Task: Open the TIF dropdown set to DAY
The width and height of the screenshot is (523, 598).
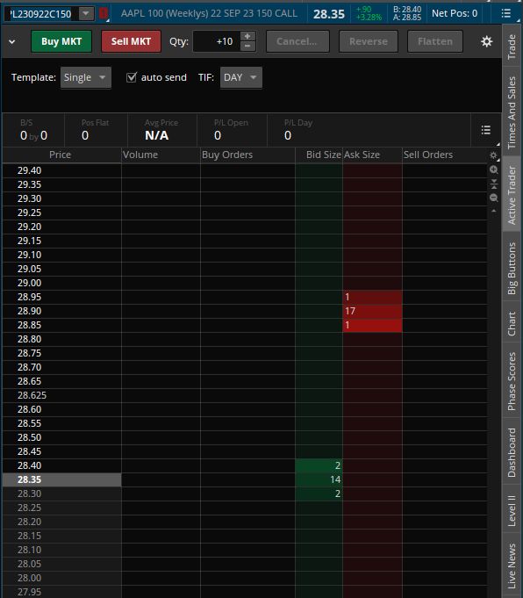Action: click(241, 77)
